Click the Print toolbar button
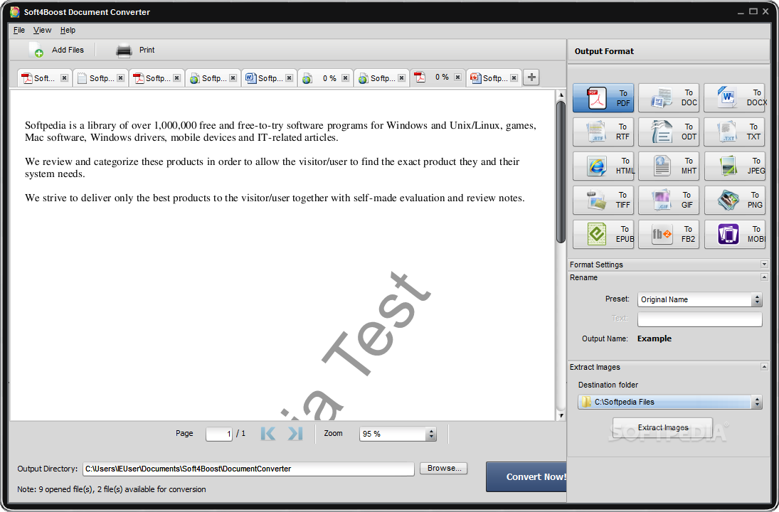The height and width of the screenshot is (512, 779). point(135,50)
